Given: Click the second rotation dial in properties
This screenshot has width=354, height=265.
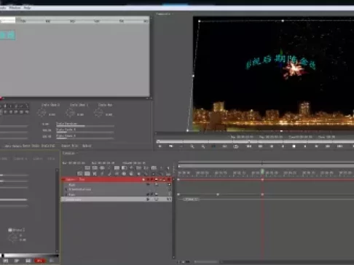Looking at the screenshot, I should [x=70, y=113].
